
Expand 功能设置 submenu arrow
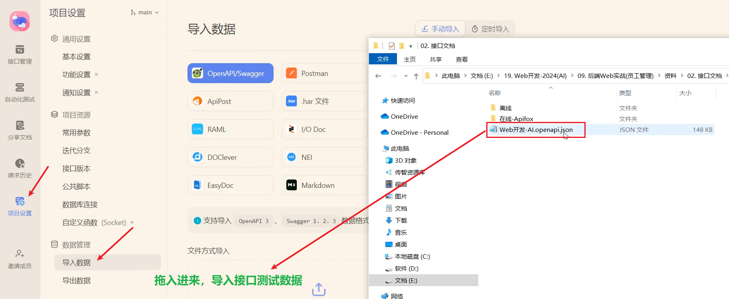click(x=97, y=74)
